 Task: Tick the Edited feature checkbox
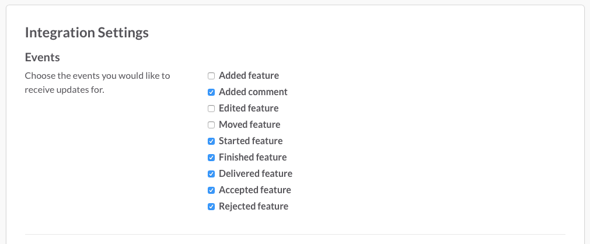tap(211, 109)
